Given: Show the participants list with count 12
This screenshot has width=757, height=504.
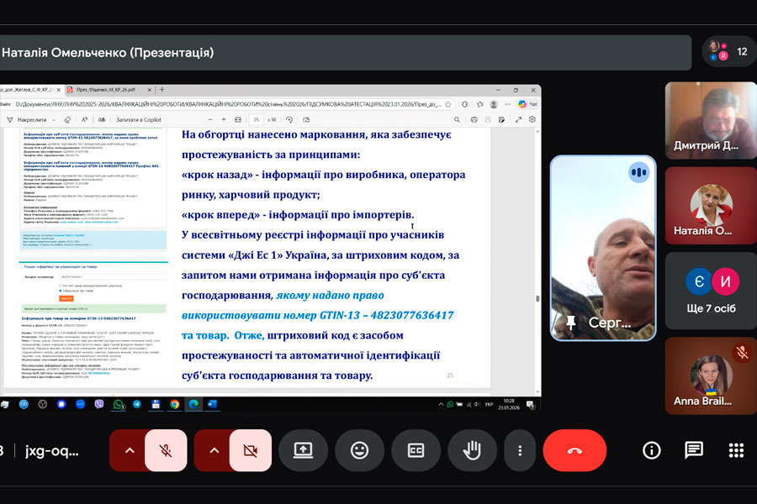Looking at the screenshot, I should coord(729,51).
